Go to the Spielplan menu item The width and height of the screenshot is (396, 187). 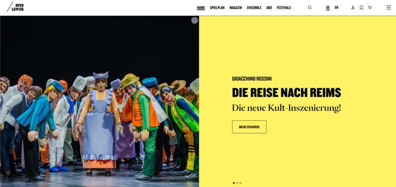tap(217, 7)
